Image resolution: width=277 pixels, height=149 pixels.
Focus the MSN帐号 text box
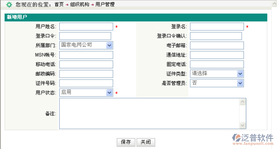coord(86,55)
